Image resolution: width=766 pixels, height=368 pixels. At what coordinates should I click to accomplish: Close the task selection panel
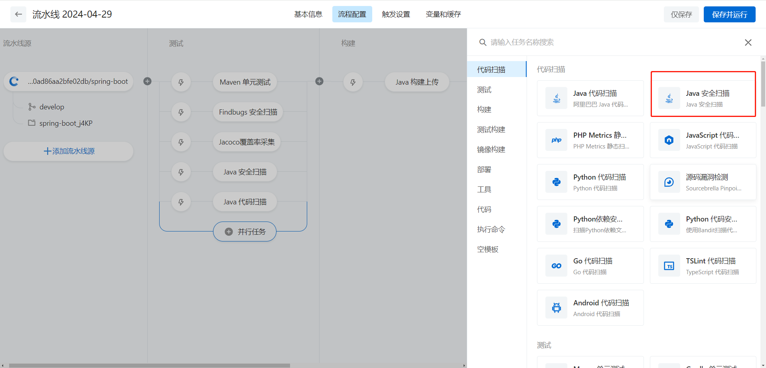pyautogui.click(x=748, y=42)
